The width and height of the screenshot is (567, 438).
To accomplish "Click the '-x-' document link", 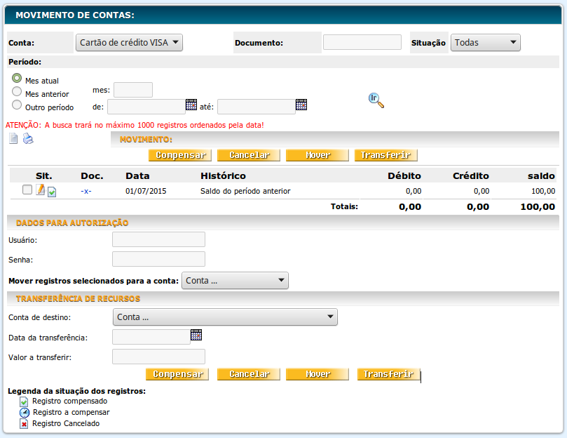I will [x=86, y=191].
